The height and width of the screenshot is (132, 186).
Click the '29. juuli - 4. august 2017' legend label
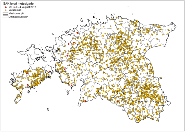(x=22, y=7)
